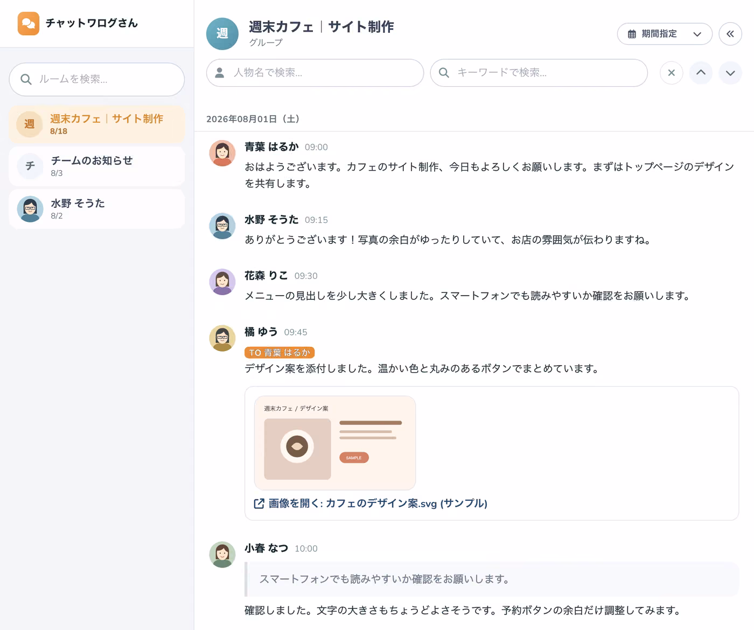The width and height of the screenshot is (754, 630).
Task: Click the magnifier icon in the room search box
Action: [26, 79]
